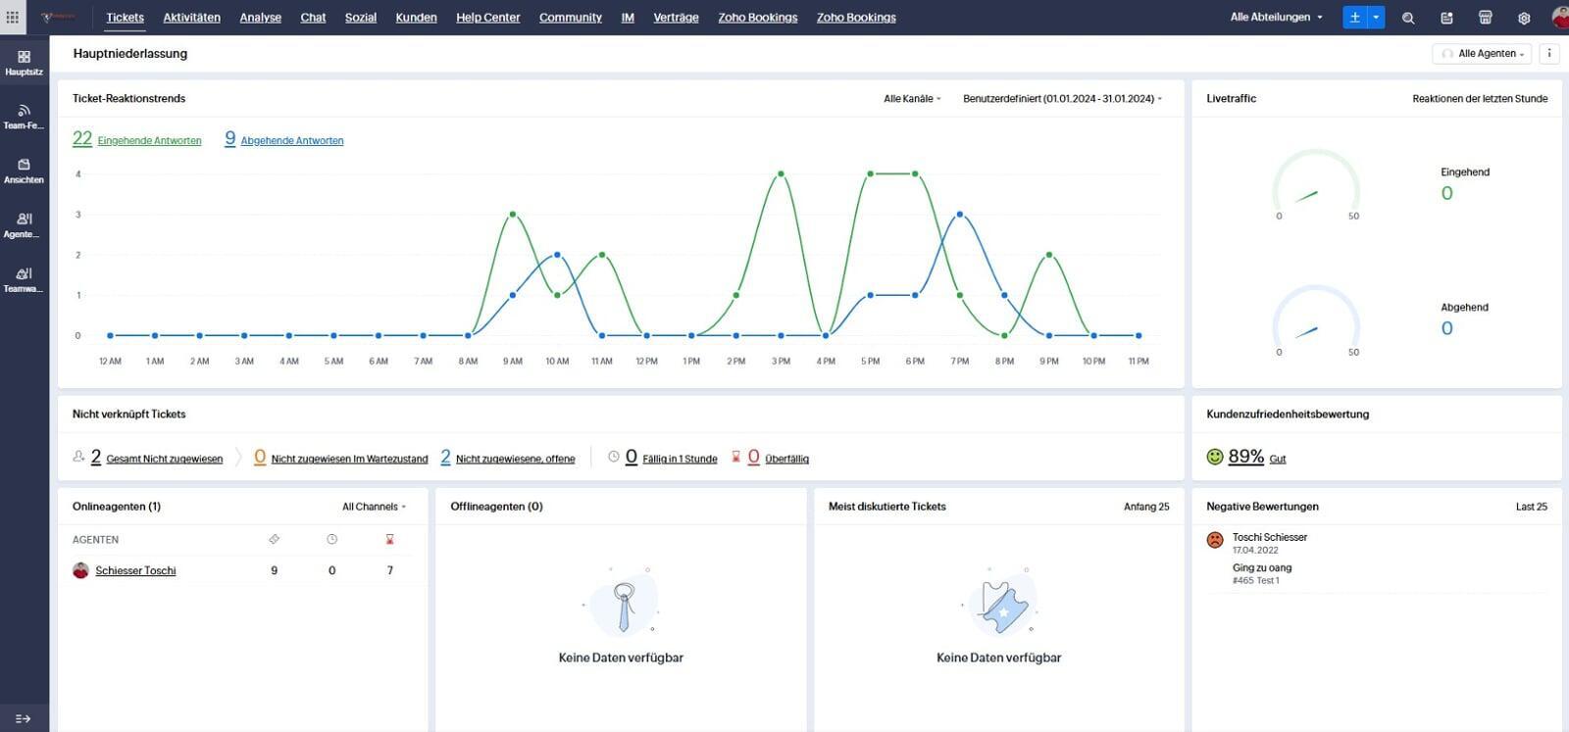The image size is (1569, 732).
Task: Open agent Schiesser Toschi
Action: pos(135,570)
